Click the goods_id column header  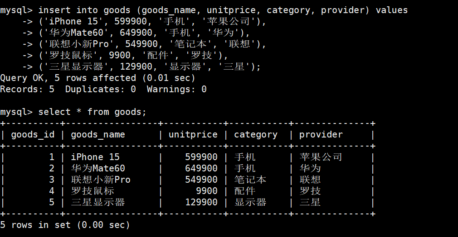tap(33, 135)
